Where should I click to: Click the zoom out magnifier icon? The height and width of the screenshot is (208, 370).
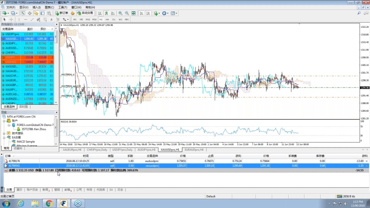pos(127,13)
